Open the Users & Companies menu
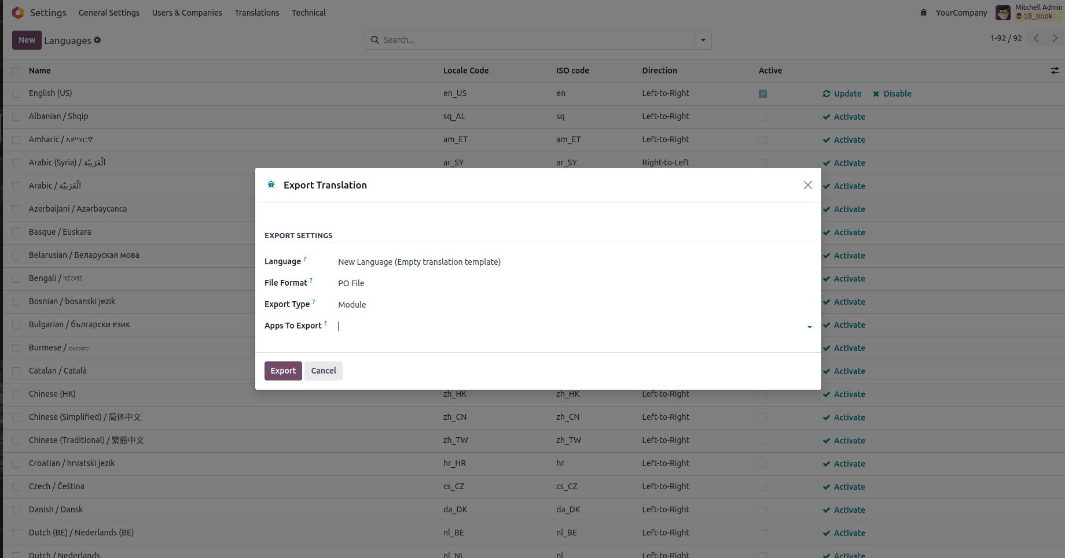Screen dimensions: 1065x558 tap(186, 13)
